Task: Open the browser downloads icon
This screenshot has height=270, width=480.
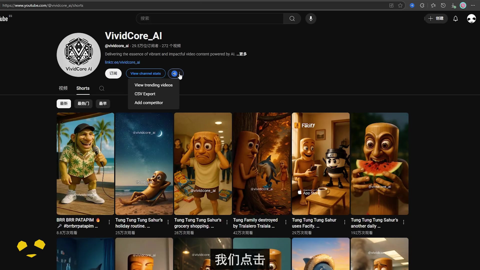Action: click(453, 5)
